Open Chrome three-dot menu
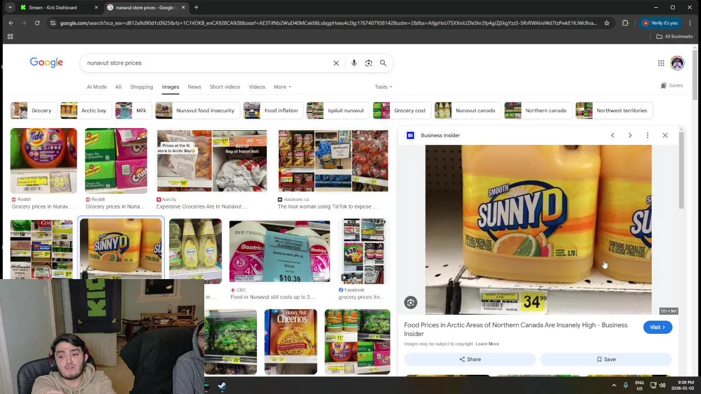The width and height of the screenshot is (701, 394). click(690, 23)
